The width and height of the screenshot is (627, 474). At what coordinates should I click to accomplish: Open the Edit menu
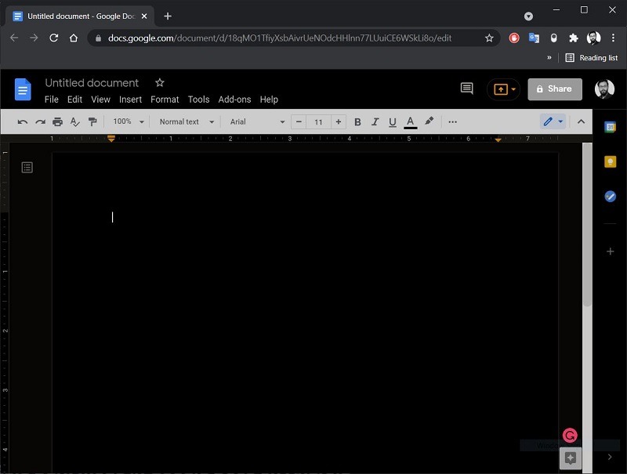[74, 100]
